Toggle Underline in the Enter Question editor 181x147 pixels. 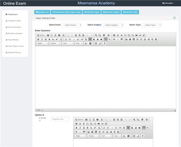(x=46, y=39)
